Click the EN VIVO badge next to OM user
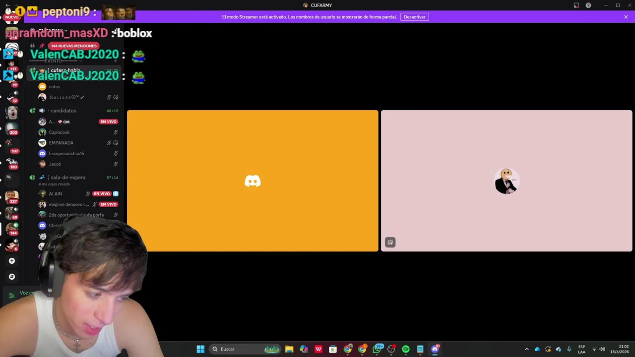This screenshot has height=357, width=635. click(x=108, y=121)
